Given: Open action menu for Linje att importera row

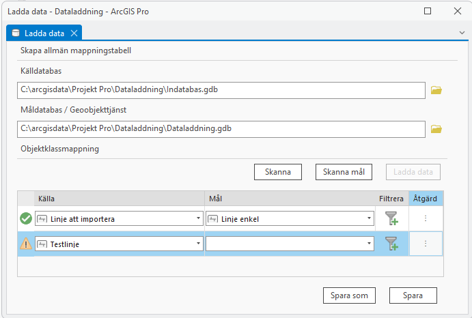Looking at the screenshot, I should click(x=426, y=219).
